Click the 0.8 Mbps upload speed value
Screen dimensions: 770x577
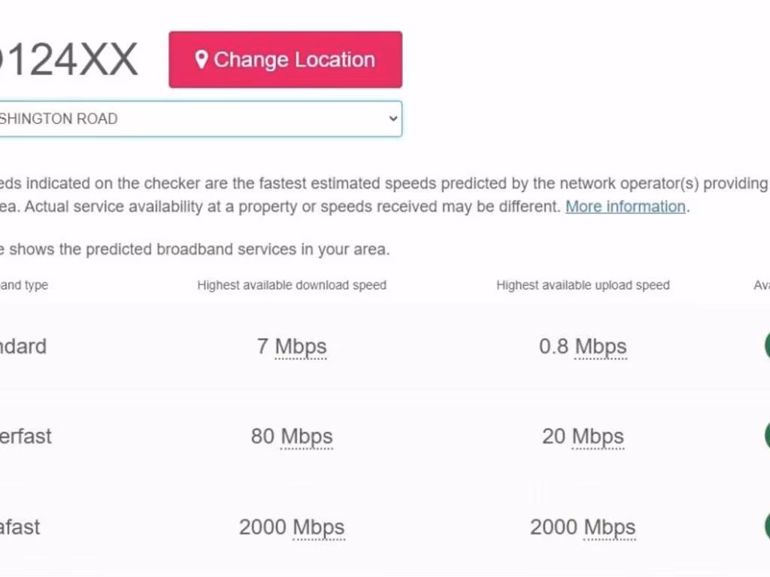coord(583,346)
